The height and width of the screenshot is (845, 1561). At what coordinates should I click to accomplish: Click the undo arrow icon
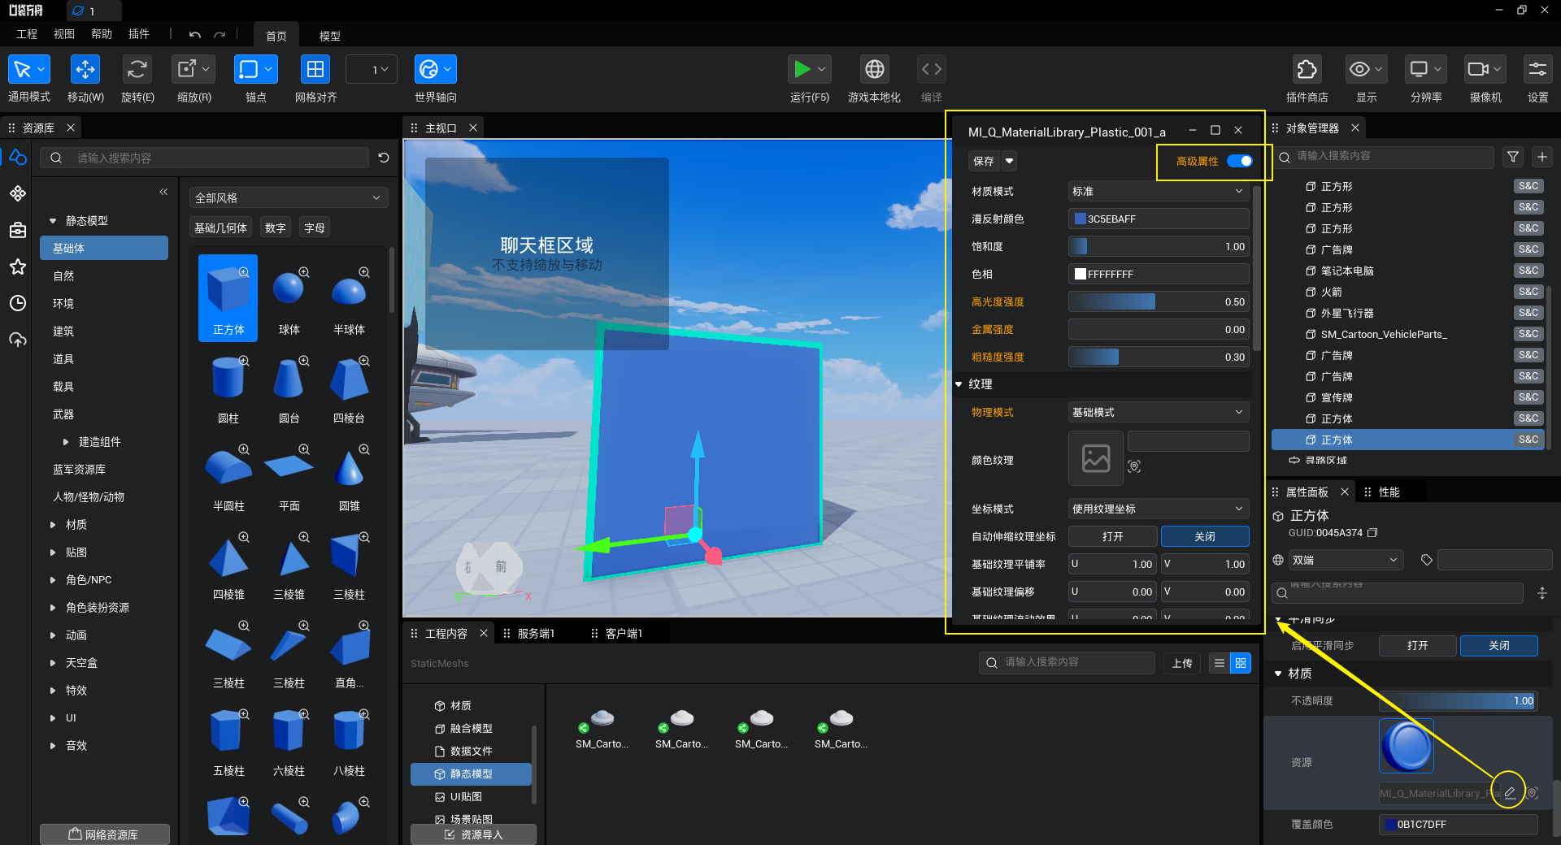tap(194, 35)
